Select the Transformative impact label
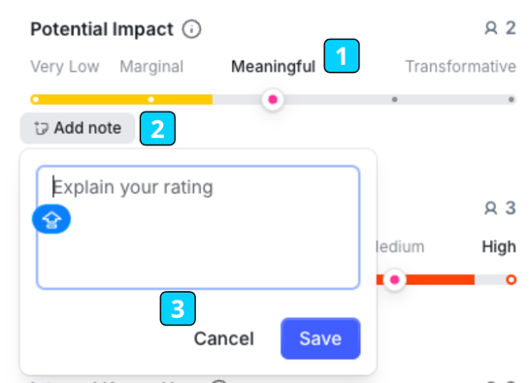 (460, 66)
